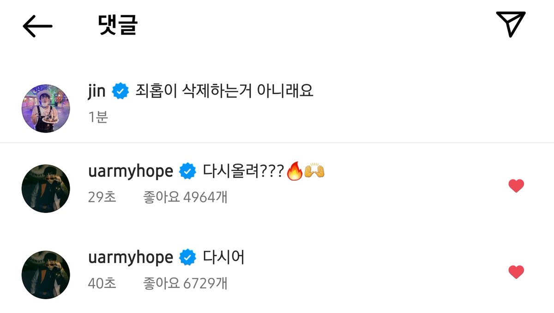554x313 pixels.
Task: Tap the '1분' timestamp under jin's caption
Action: (98, 117)
